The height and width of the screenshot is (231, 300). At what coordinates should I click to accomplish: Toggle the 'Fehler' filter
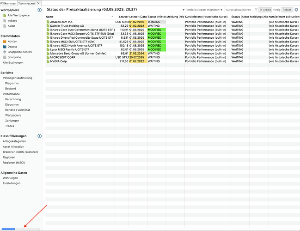point(287,10)
